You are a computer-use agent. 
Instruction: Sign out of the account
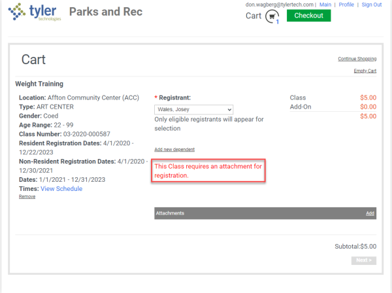click(x=371, y=5)
